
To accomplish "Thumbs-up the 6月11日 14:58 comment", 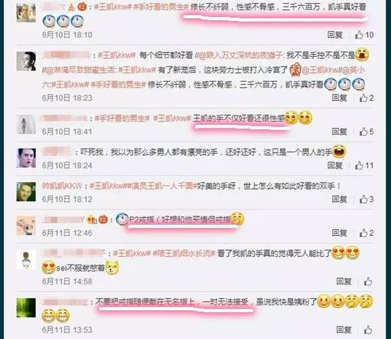I will [x=368, y=282].
